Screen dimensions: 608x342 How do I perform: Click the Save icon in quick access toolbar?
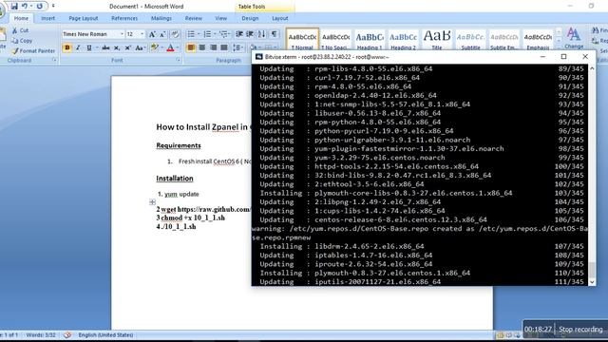pyautogui.click(x=14, y=7)
